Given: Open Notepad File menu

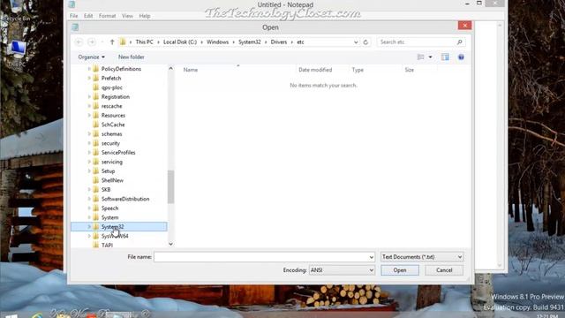Looking at the screenshot, I should point(73,16).
